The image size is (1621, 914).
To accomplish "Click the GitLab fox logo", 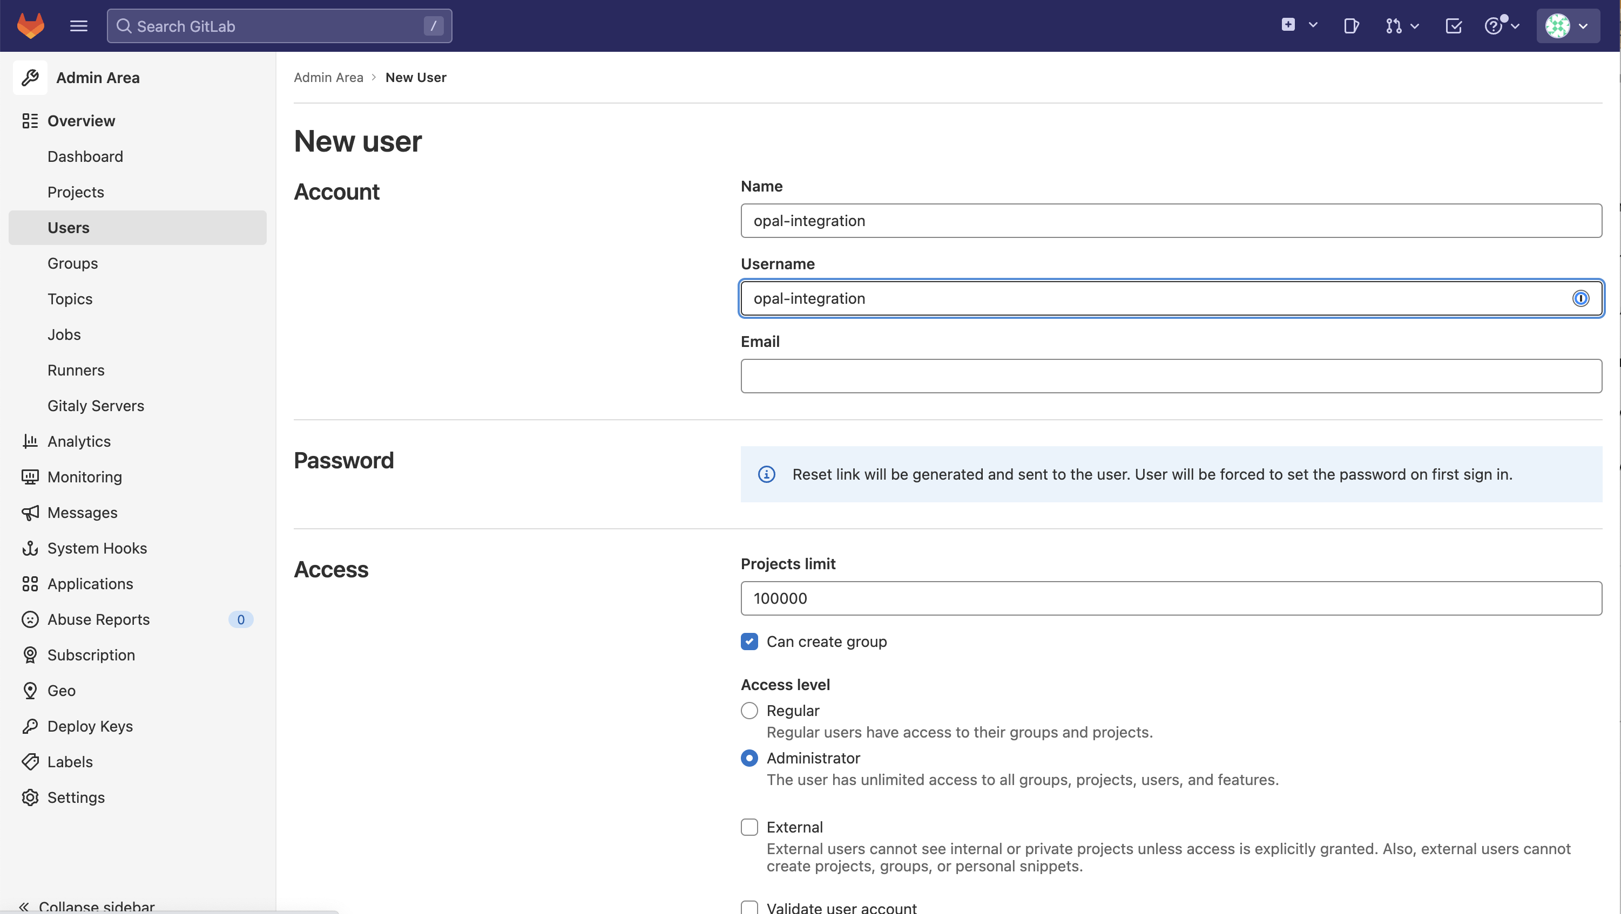I will coord(30,26).
